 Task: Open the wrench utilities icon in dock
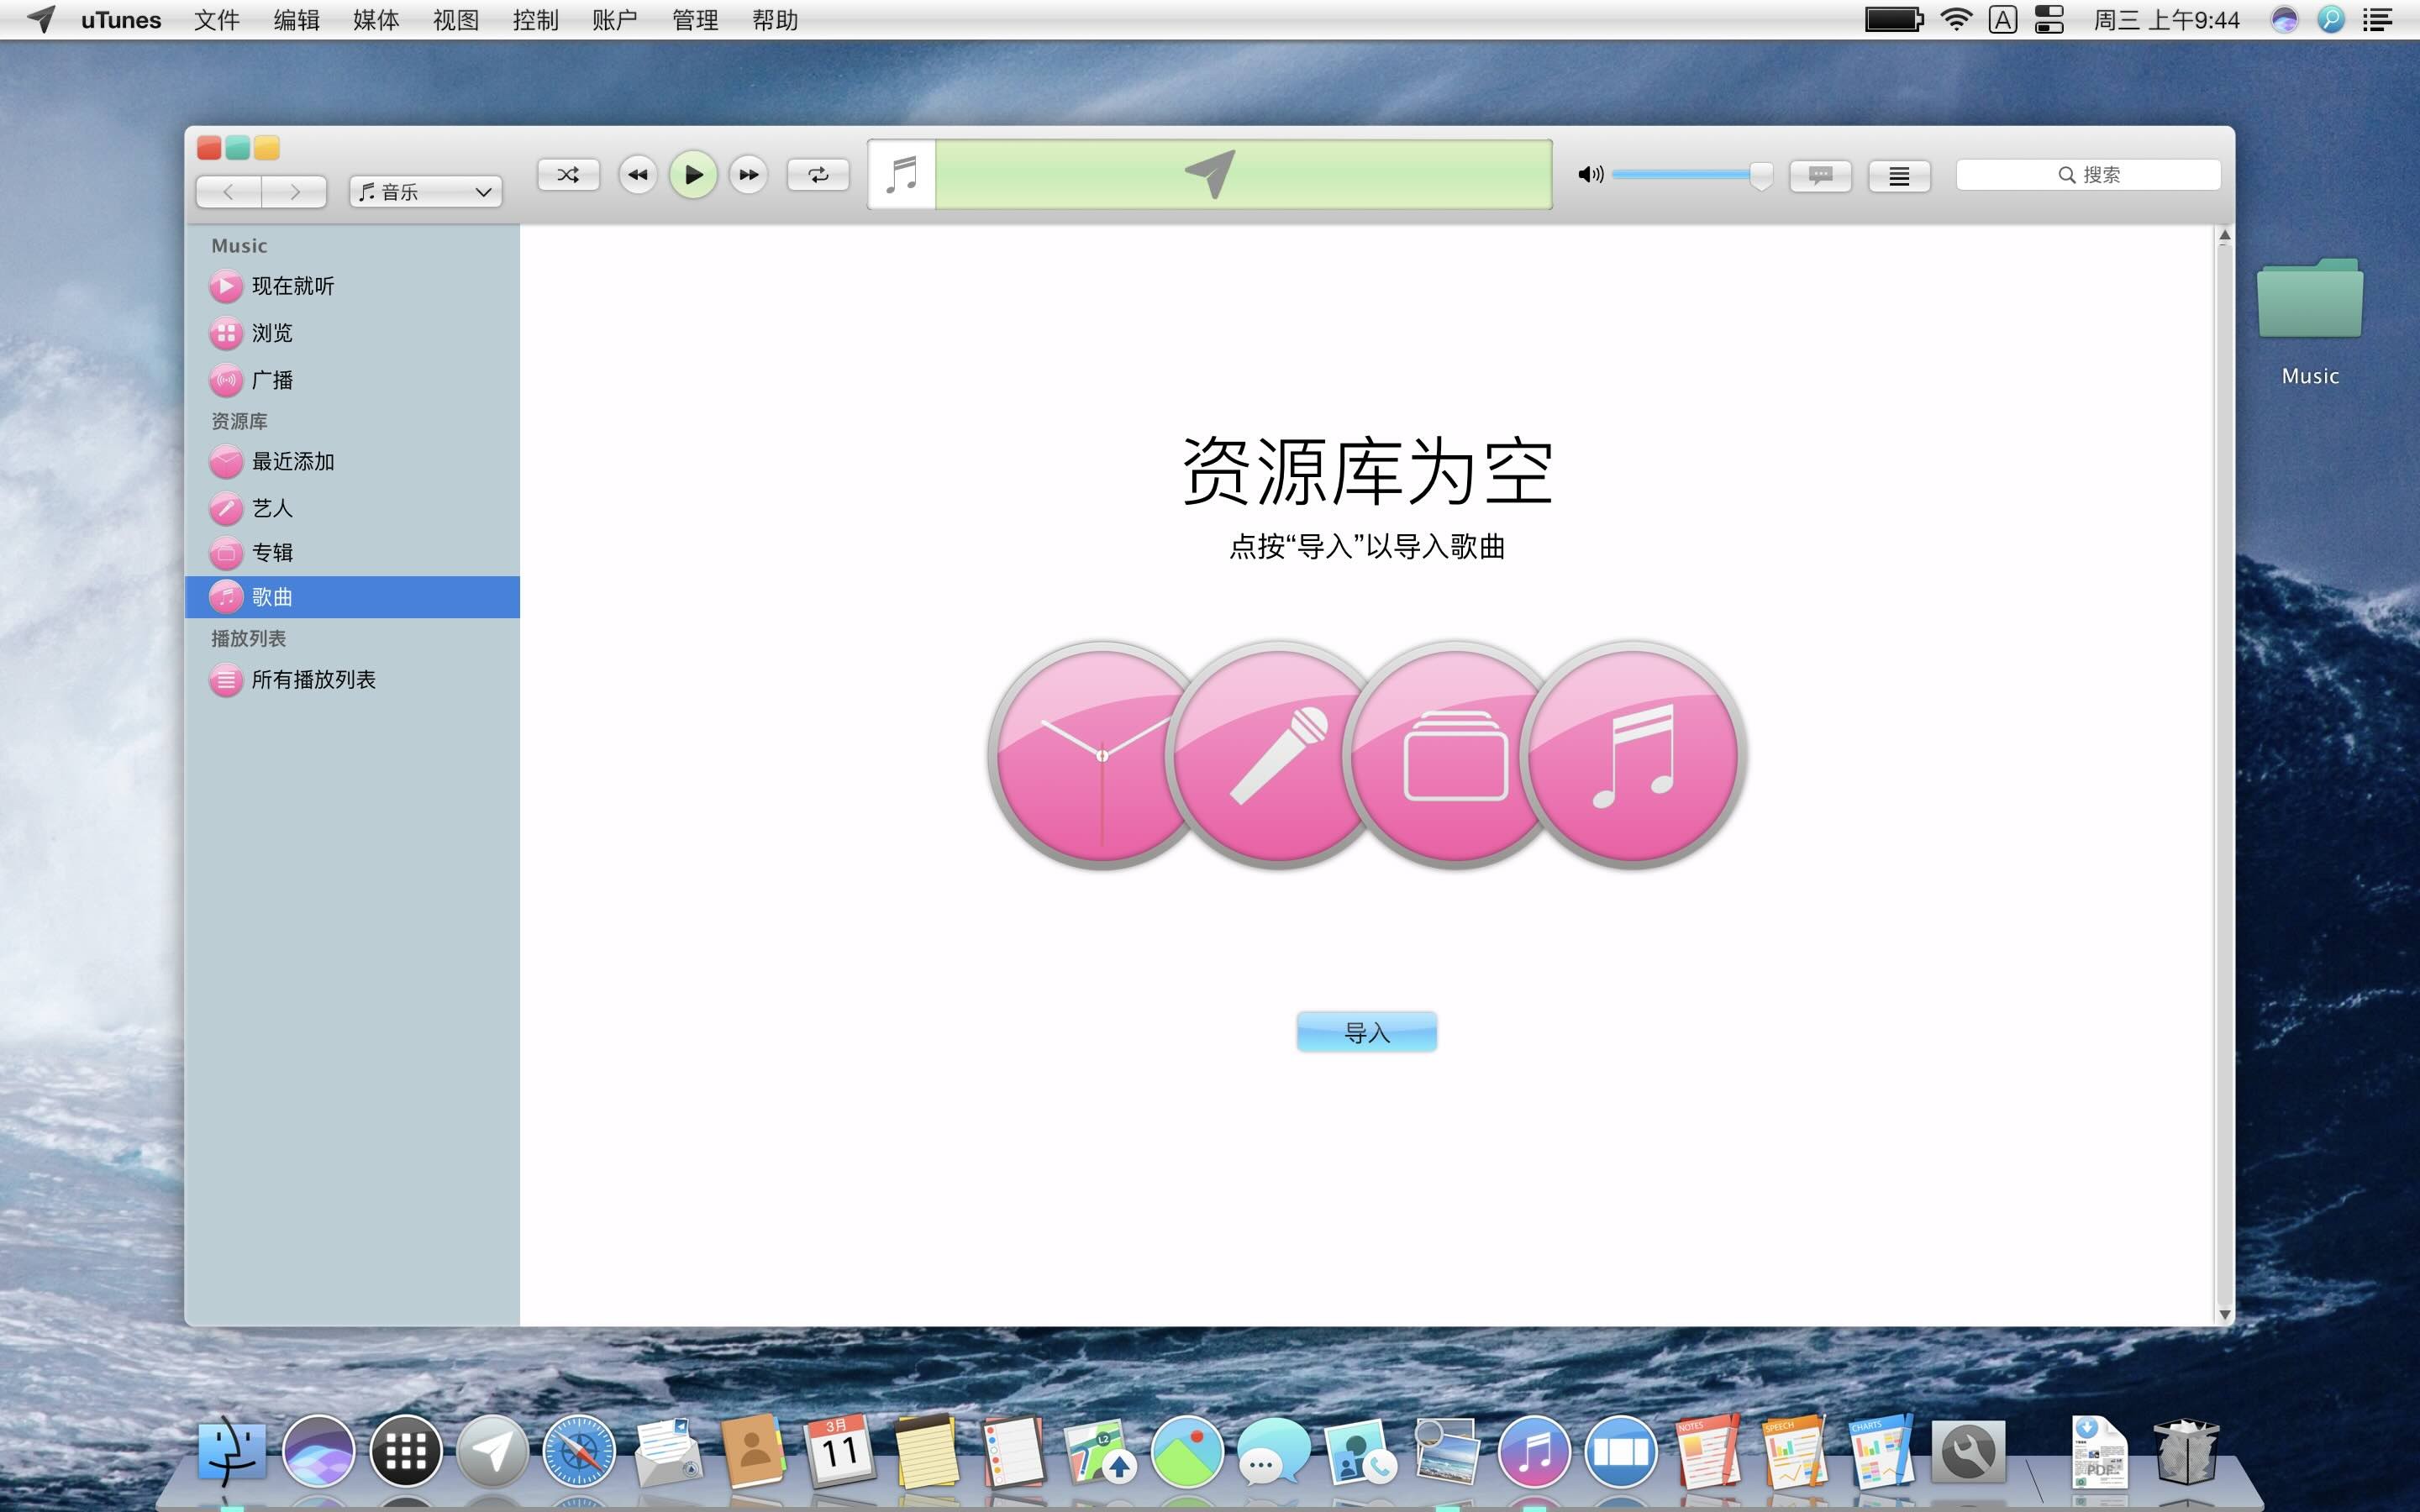pos(1968,1451)
